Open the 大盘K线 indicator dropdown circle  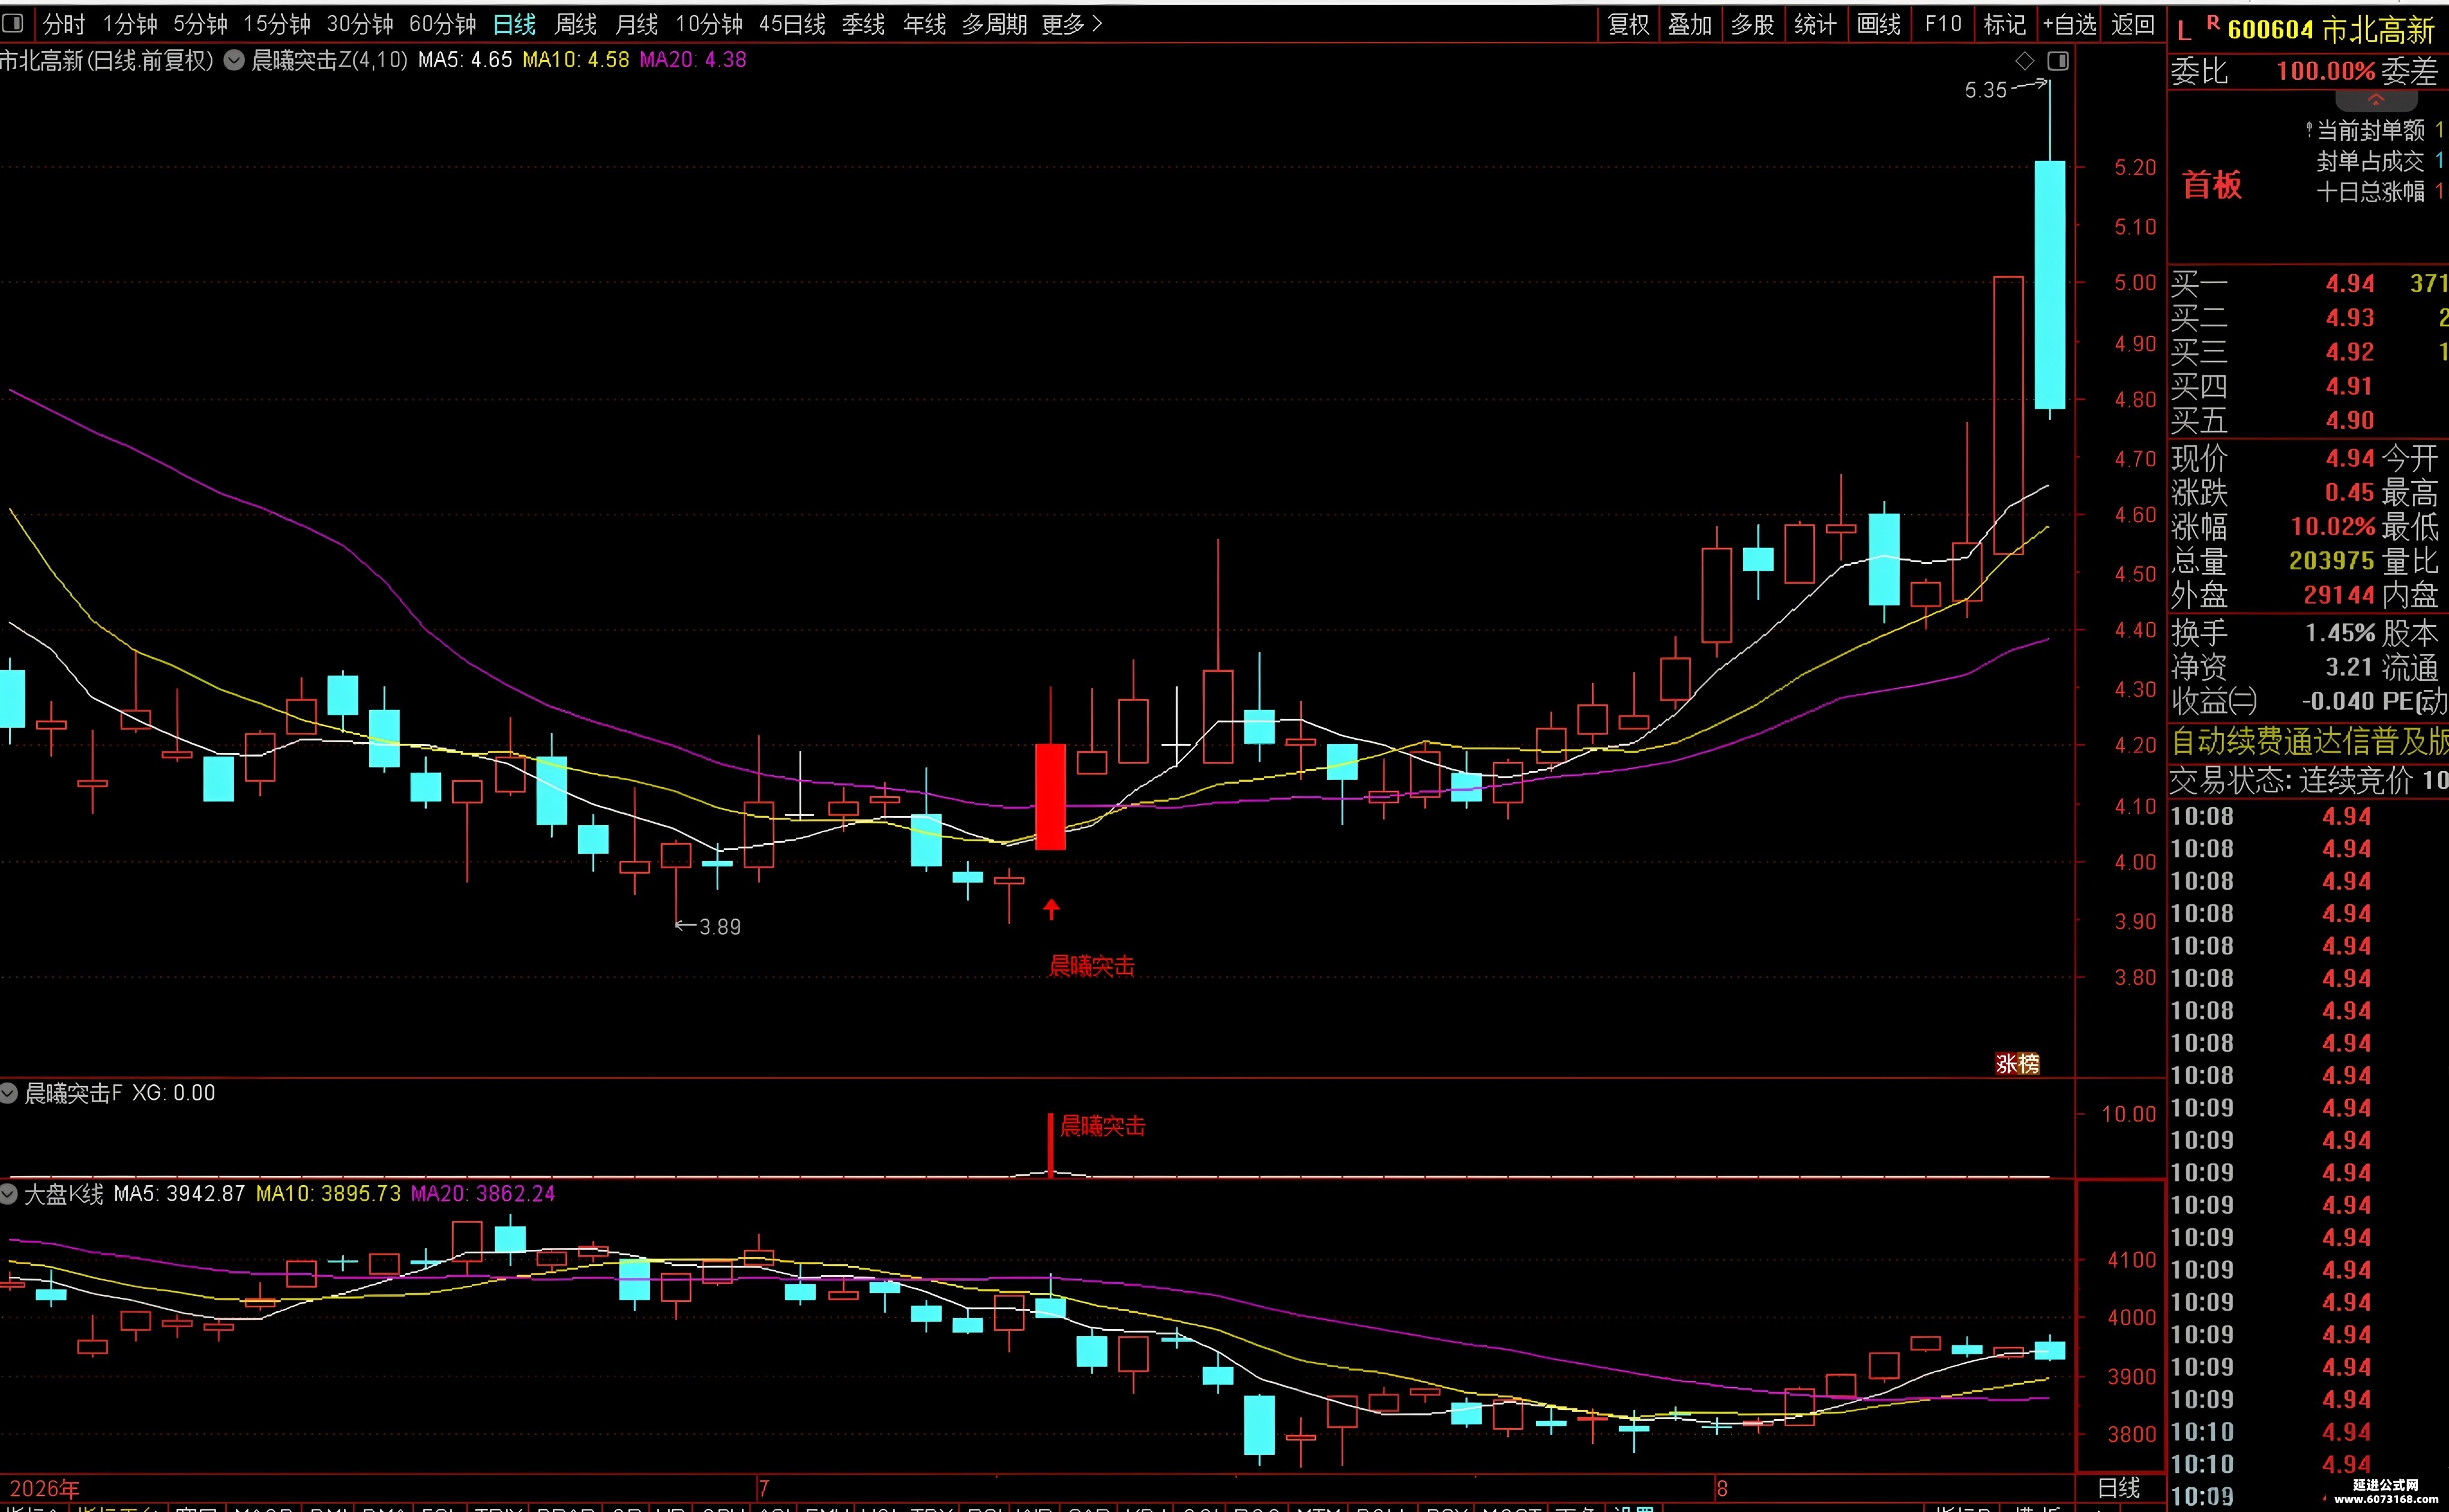9,1193
